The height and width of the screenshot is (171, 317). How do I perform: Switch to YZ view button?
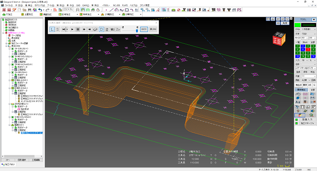pyautogui.click(x=287, y=19)
